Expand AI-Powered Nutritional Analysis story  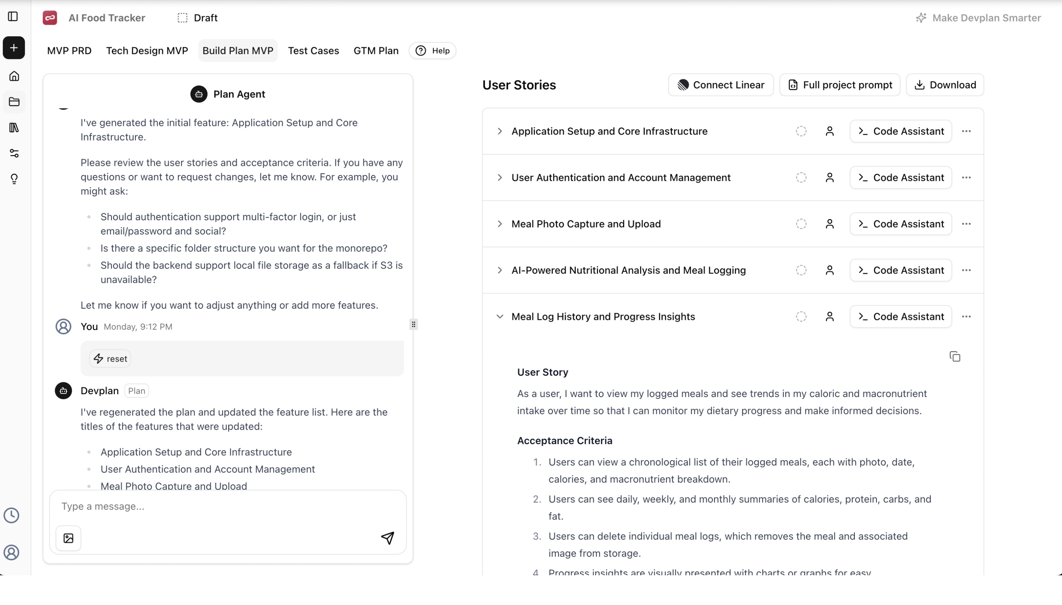[499, 271]
